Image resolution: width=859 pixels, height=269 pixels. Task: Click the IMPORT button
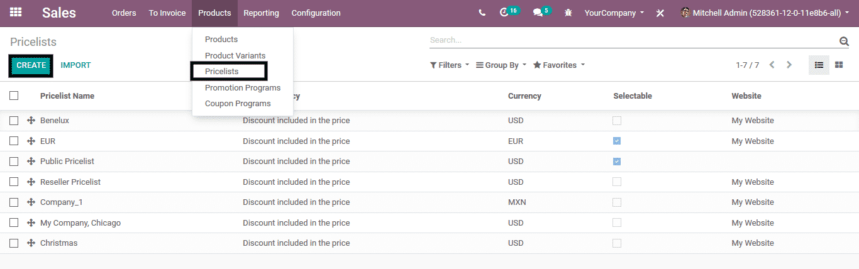[x=75, y=65]
